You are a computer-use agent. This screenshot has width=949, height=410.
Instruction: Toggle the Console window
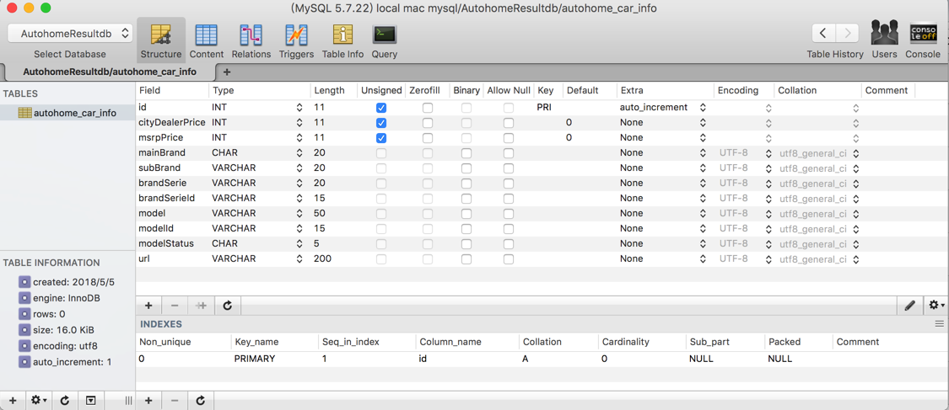coord(923,40)
